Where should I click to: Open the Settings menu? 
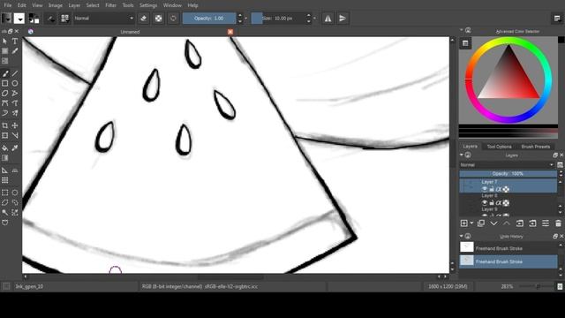(x=148, y=5)
